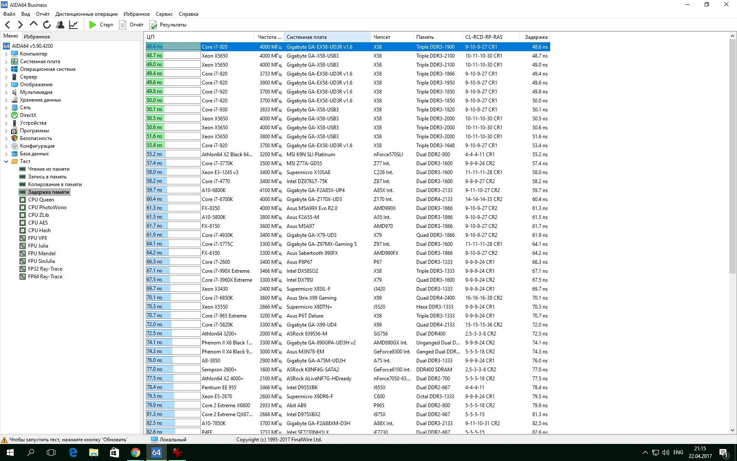Screen dimensions: 737x461
Task: Expand the Сервер tree node
Action: pos(6,77)
